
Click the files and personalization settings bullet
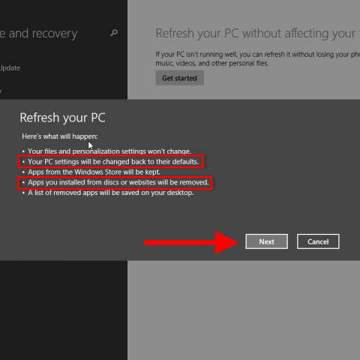click(109, 151)
